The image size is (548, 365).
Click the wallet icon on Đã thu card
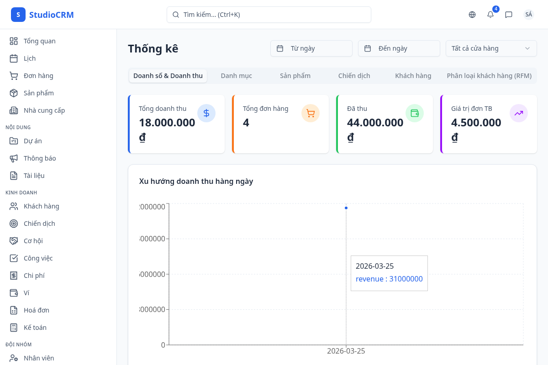pyautogui.click(x=415, y=113)
